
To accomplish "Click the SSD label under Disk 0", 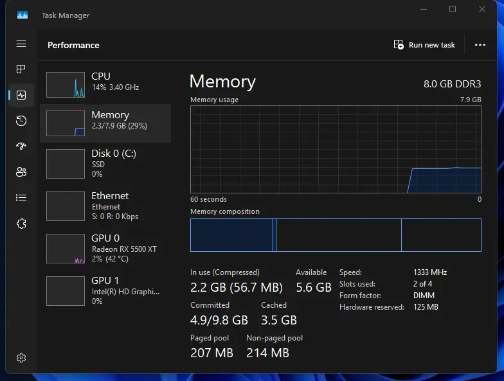I will click(98, 164).
